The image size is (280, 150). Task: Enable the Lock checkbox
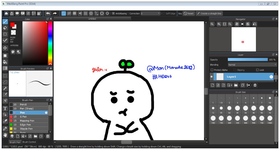click(x=257, y=70)
